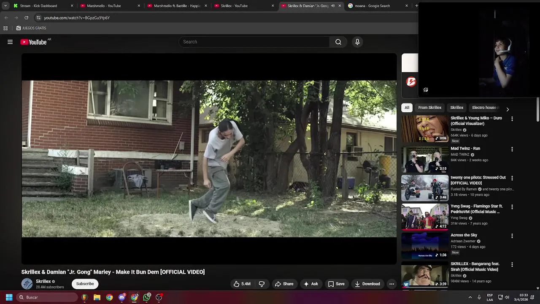Click the taskbar microphone tray icon
The image size is (540, 304).
(479, 297)
